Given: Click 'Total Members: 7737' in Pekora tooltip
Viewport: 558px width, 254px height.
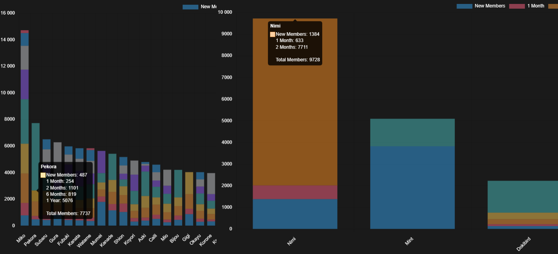Looking at the screenshot, I should 68,214.
